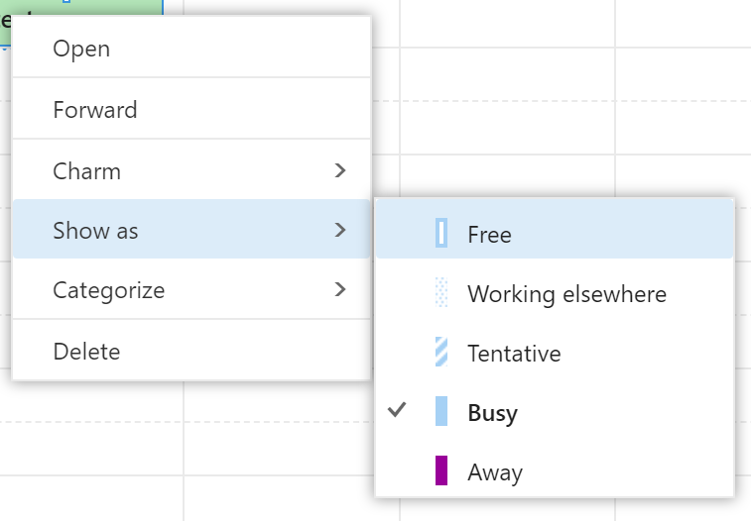The width and height of the screenshot is (751, 521).
Task: Click the dotted Working elsewhere icon
Action: 441,292
